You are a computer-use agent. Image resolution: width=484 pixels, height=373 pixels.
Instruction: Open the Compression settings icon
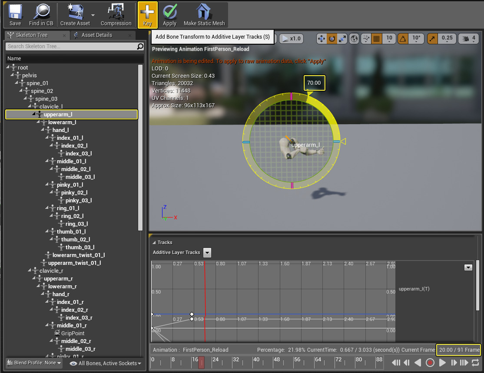tap(116, 15)
